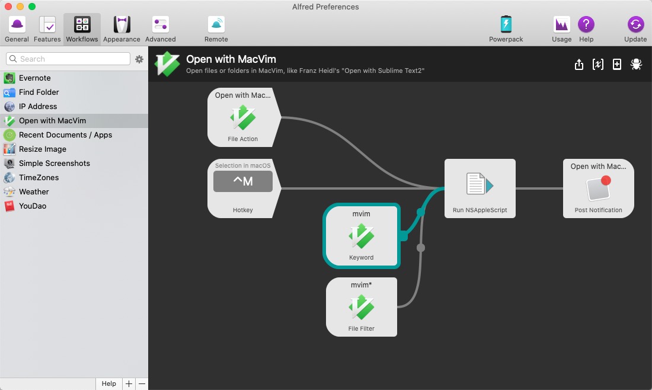This screenshot has height=390, width=652.
Task: Select the Recent Documents / Apps workflow
Action: click(x=74, y=135)
